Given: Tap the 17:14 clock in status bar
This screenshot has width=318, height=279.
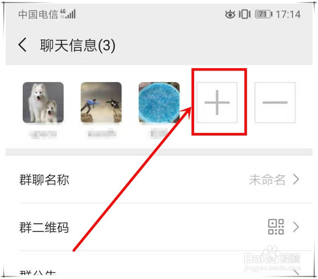Looking at the screenshot, I should (288, 15).
